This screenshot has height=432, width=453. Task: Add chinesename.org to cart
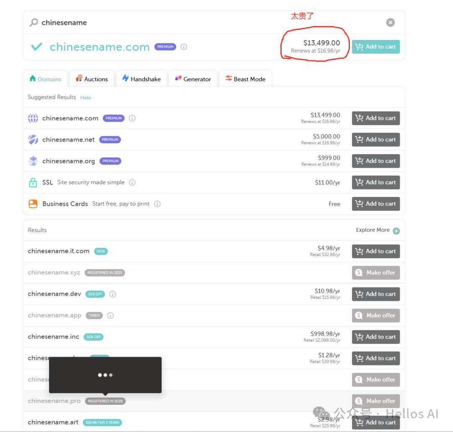[376, 161]
